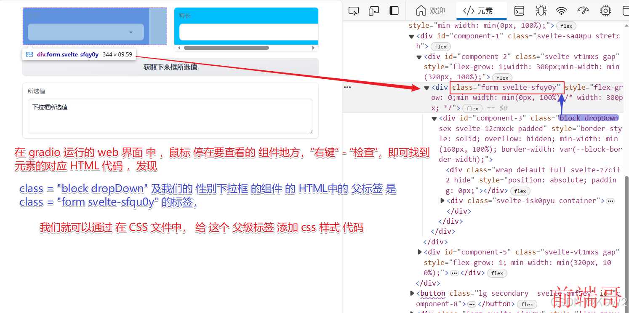Toggle flex badge of component-5 div

coord(497,273)
